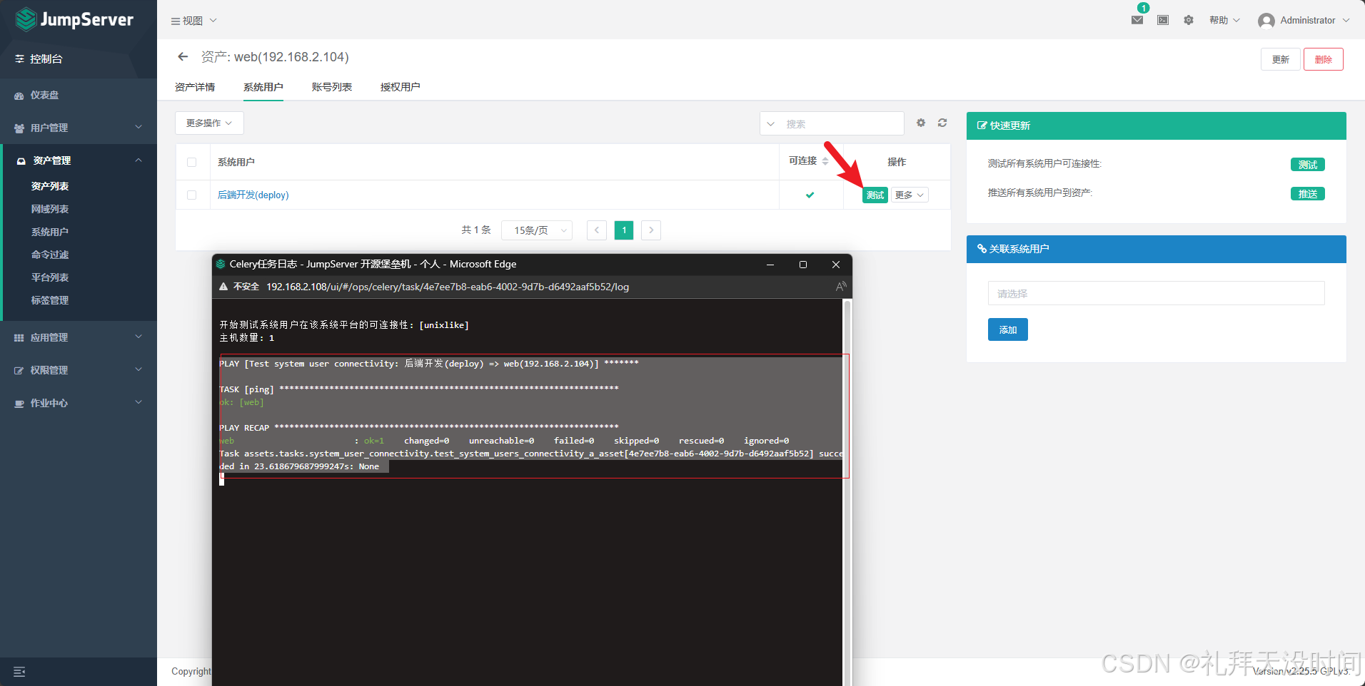Click the 推送 button in quick update
1365x686 pixels.
[1308, 194]
